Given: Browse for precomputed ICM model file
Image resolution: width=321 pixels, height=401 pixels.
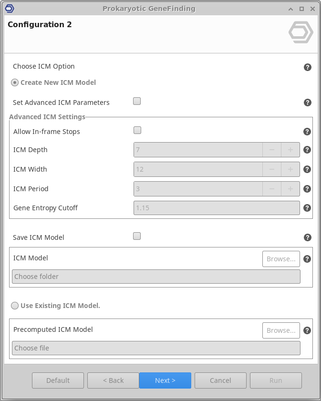Looking at the screenshot, I should click(x=281, y=330).
